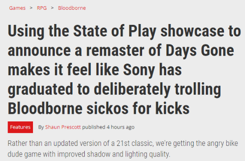The width and height of the screenshot is (245, 161).
Task: Click the word 'remaster' in the headline
Action: [x=115, y=51]
